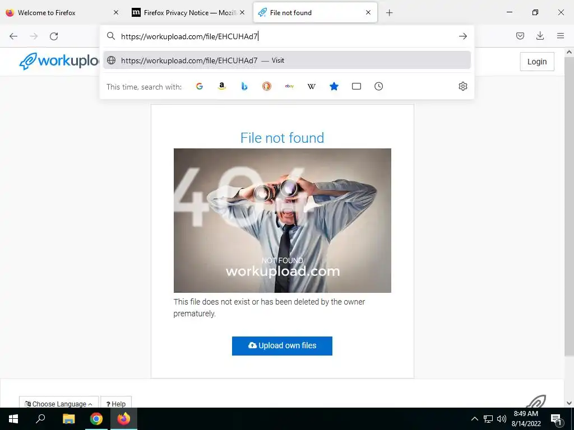Viewport: 574px width, 430px height.
Task: Show hidden system tray icons
Action: [474, 419]
